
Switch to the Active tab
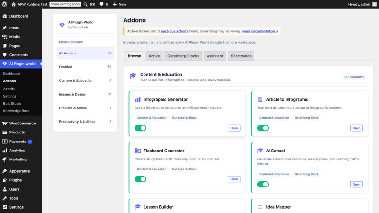coord(154,56)
